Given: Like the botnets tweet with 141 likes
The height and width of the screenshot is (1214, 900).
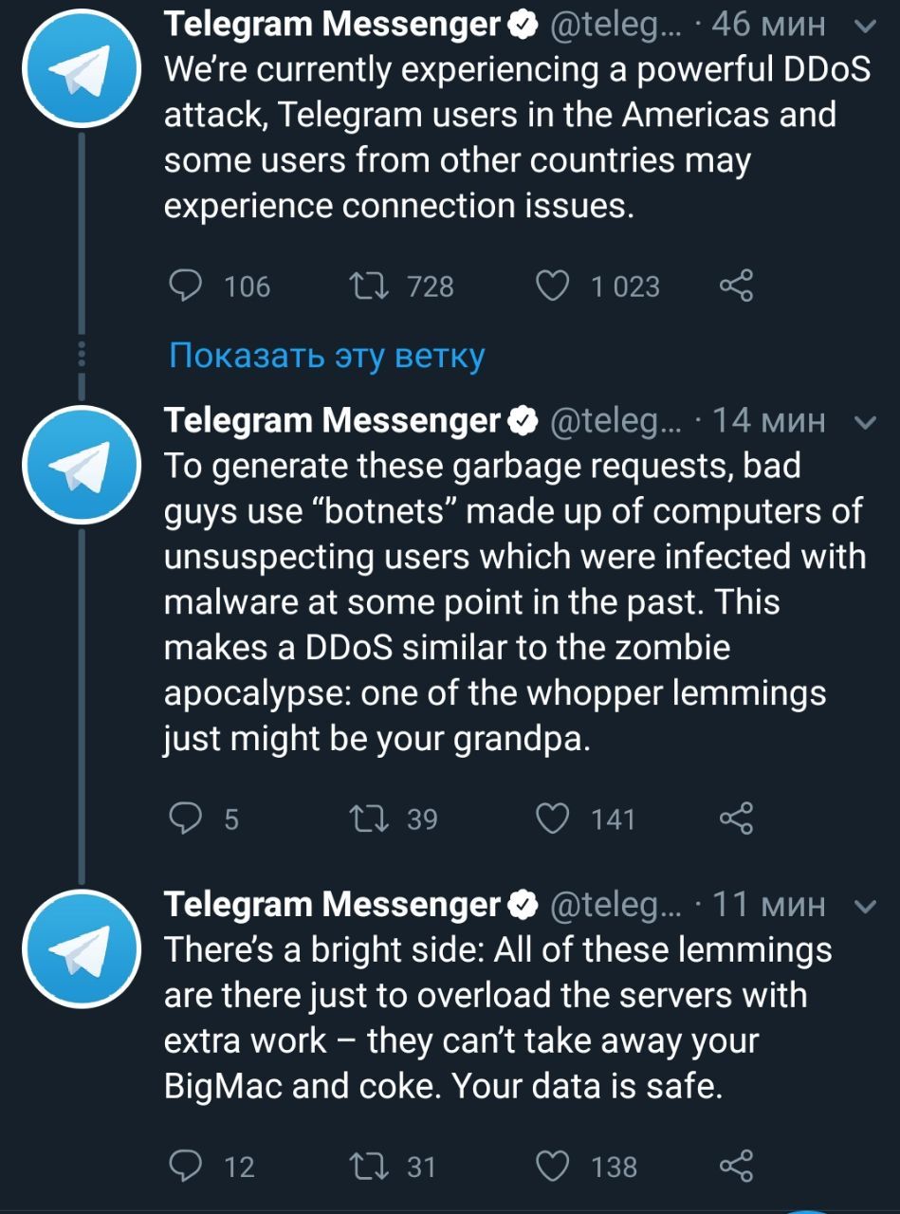Looking at the screenshot, I should pyautogui.click(x=553, y=819).
